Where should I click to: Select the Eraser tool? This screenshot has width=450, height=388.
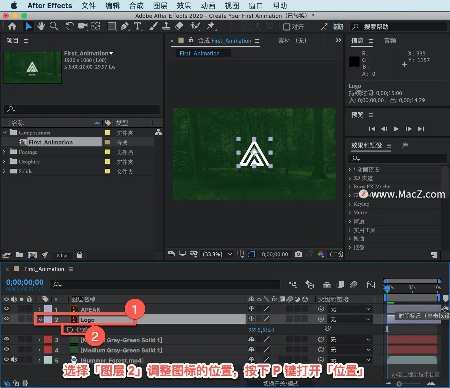point(179,26)
